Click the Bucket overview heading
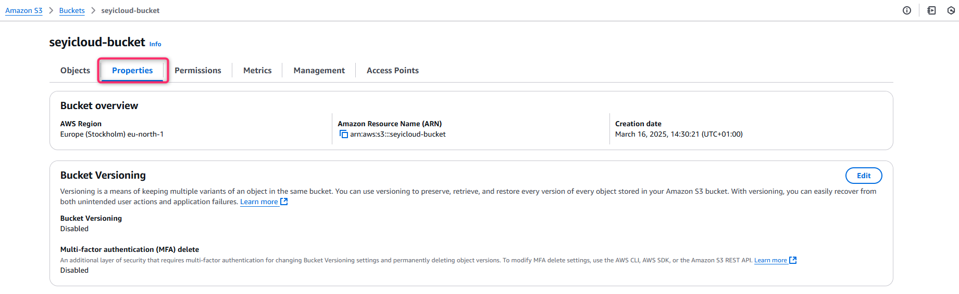 coord(99,105)
